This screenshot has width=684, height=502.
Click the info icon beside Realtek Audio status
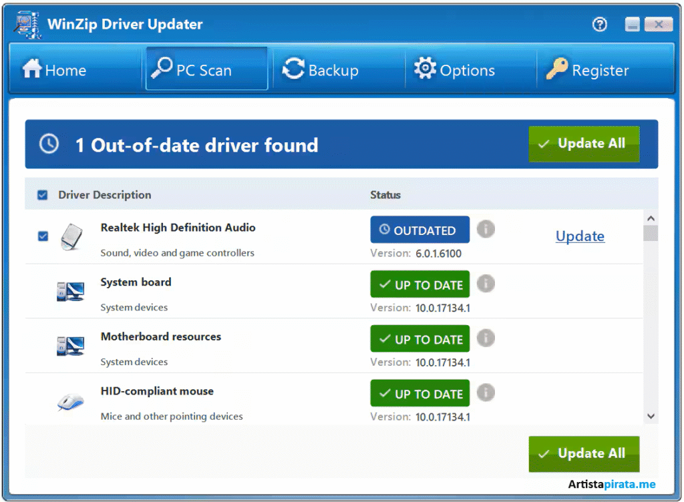pos(486,230)
